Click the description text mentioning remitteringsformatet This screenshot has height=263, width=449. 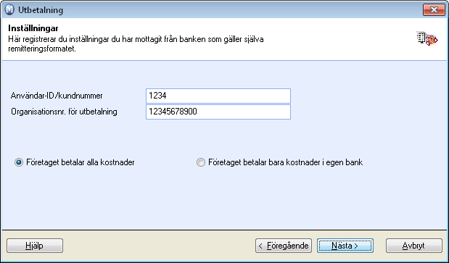(136, 43)
